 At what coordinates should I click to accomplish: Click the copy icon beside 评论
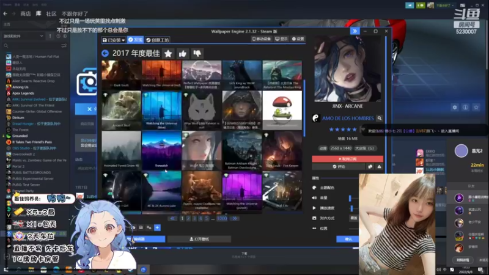(x=370, y=166)
